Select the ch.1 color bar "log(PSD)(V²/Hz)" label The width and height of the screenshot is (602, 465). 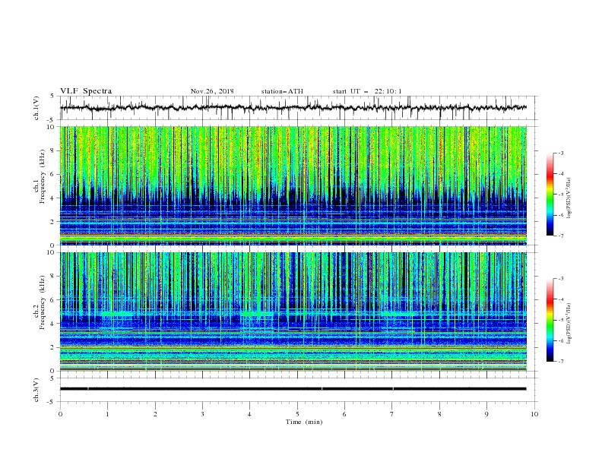[x=569, y=198]
